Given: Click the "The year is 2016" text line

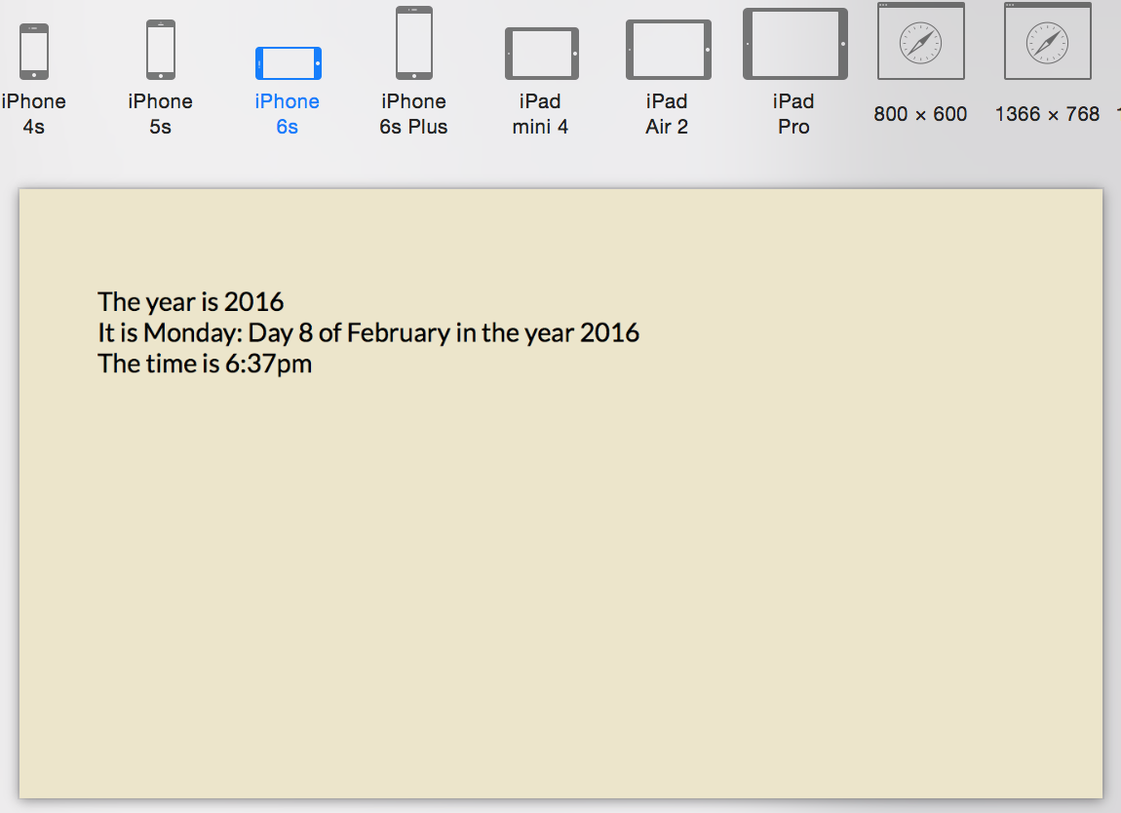Looking at the screenshot, I should (191, 302).
